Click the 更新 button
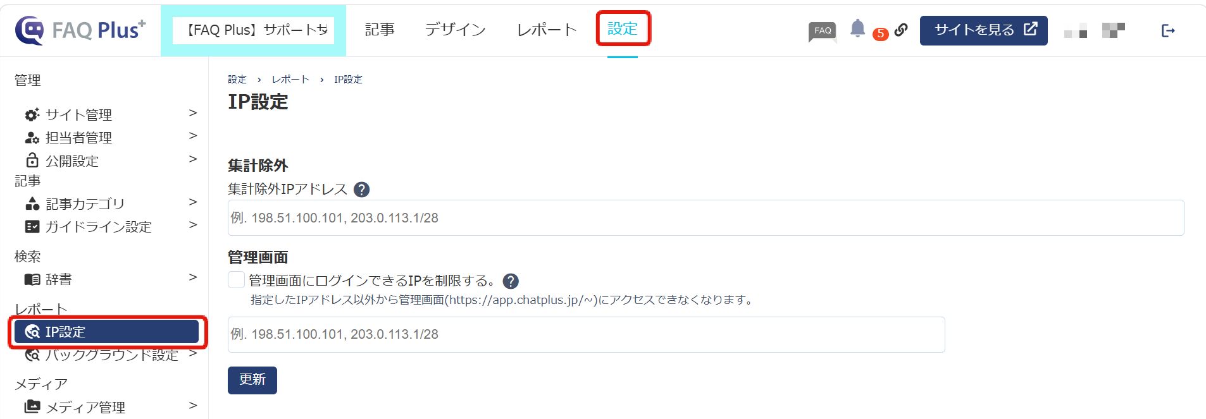The image size is (1206, 419). [x=252, y=380]
